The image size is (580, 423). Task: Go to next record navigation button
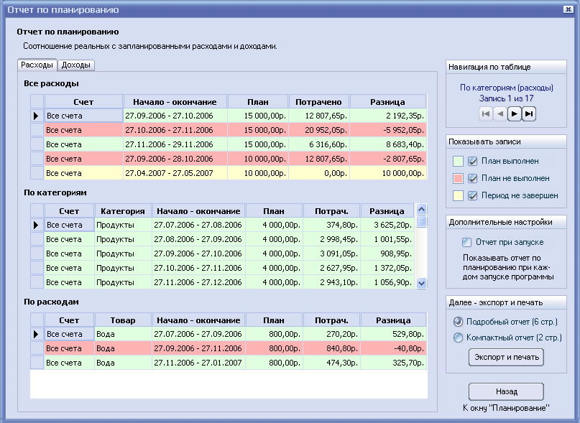coord(515,113)
